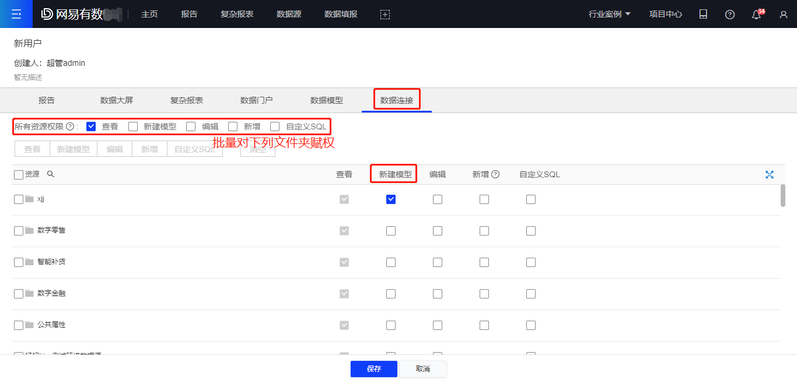Enable 编辑 in all-resource permissions

click(191, 127)
